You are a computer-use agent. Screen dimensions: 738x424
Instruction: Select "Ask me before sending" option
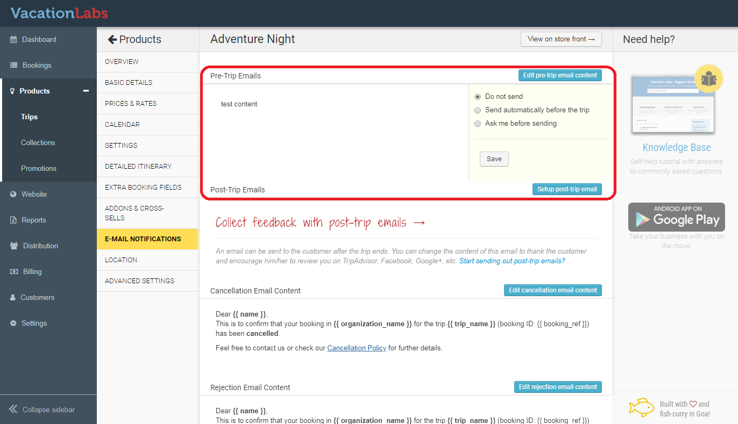[478, 124]
